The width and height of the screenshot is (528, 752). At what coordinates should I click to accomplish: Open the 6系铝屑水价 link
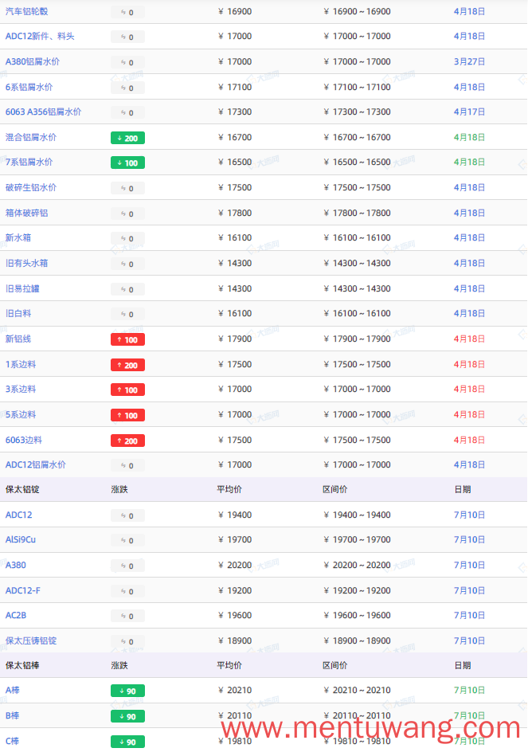coord(29,88)
